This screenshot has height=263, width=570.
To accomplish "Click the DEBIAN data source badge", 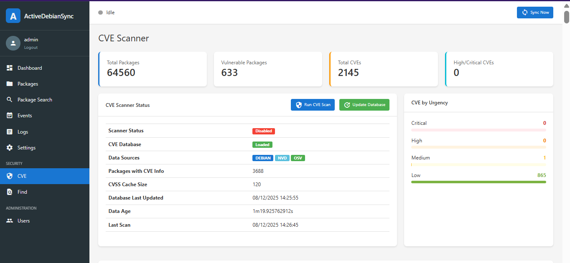I will pyautogui.click(x=263, y=158).
